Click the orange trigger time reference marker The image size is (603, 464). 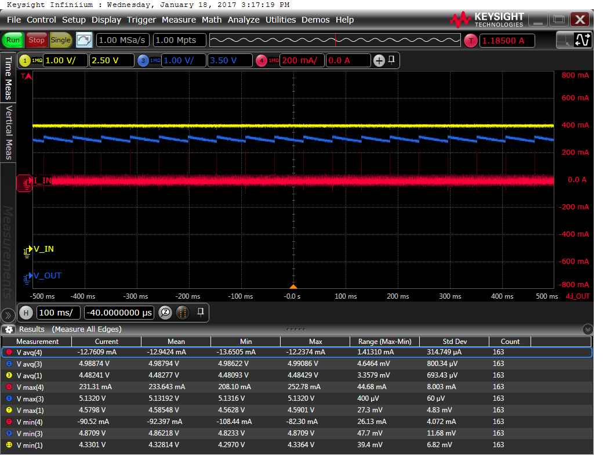[x=293, y=287]
